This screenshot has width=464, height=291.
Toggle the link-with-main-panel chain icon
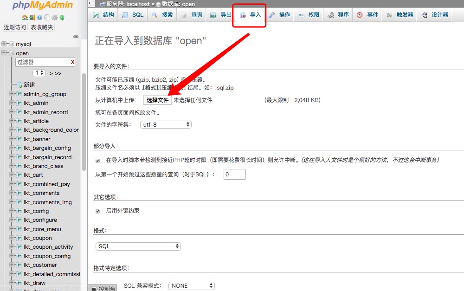[x=76, y=37]
